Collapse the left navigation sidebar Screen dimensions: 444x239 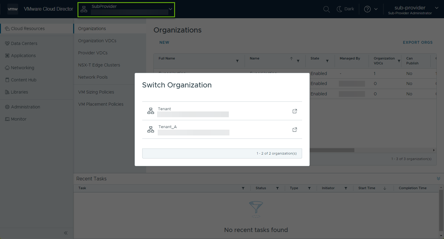[66, 233]
